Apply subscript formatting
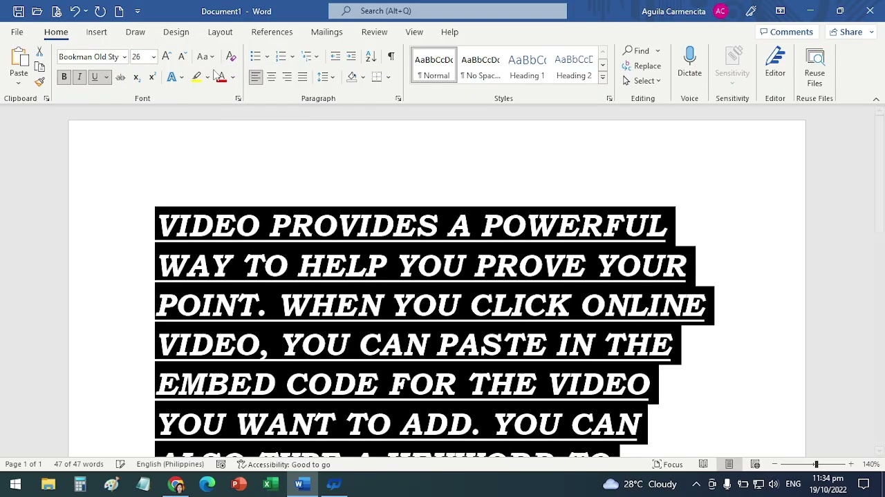This screenshot has height=497, width=885. tap(136, 77)
